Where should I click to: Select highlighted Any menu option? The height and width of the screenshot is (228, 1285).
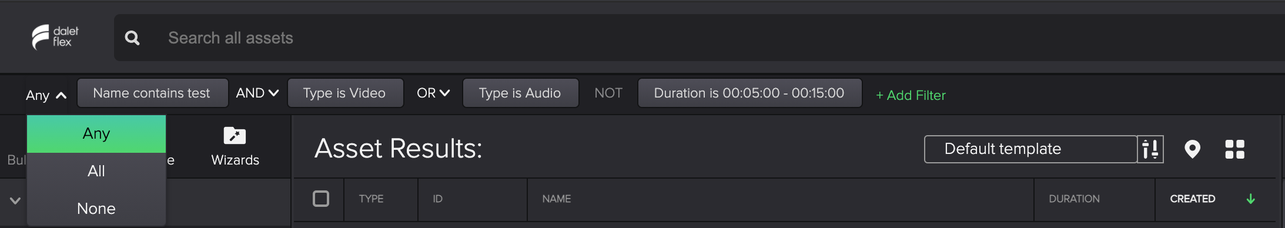point(96,133)
